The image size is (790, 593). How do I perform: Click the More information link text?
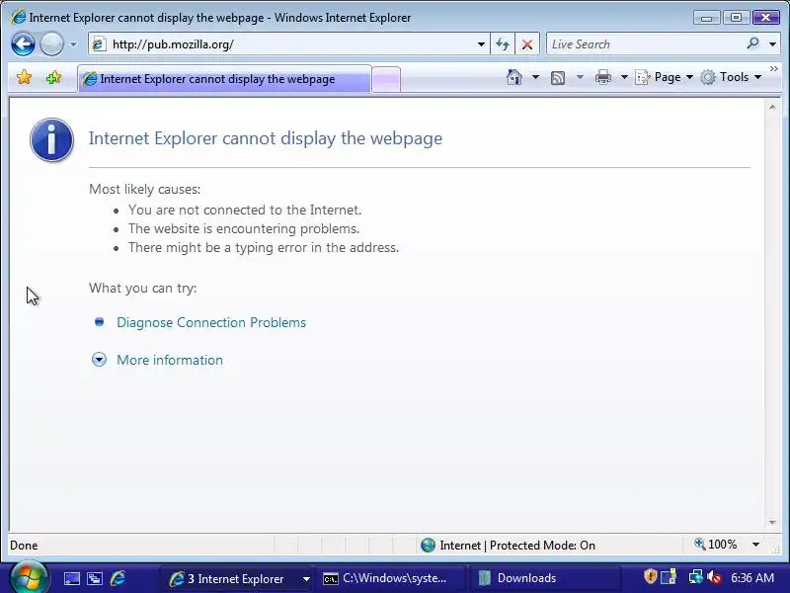[x=170, y=360]
